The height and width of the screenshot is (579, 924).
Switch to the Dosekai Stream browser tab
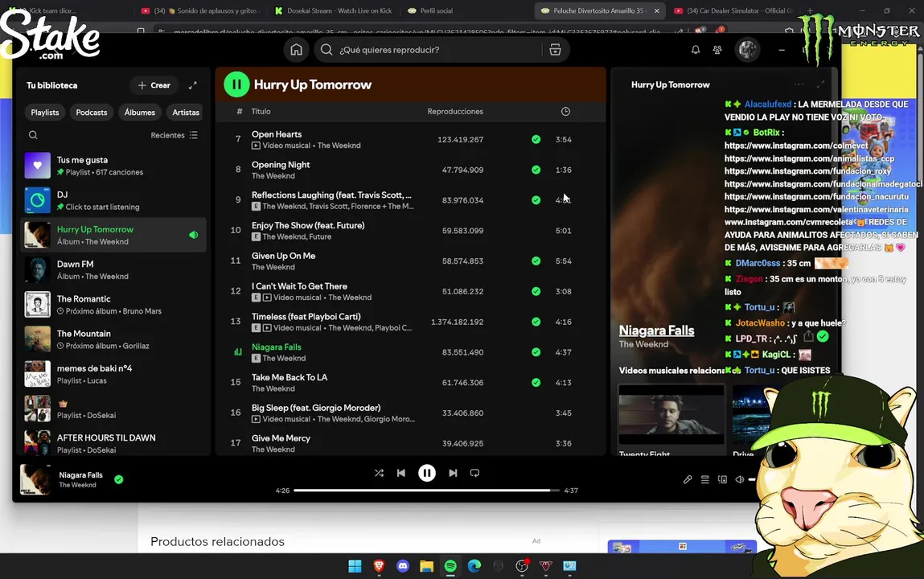point(333,10)
